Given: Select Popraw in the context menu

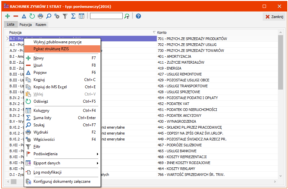Looking at the screenshot, I should [x=62, y=73].
